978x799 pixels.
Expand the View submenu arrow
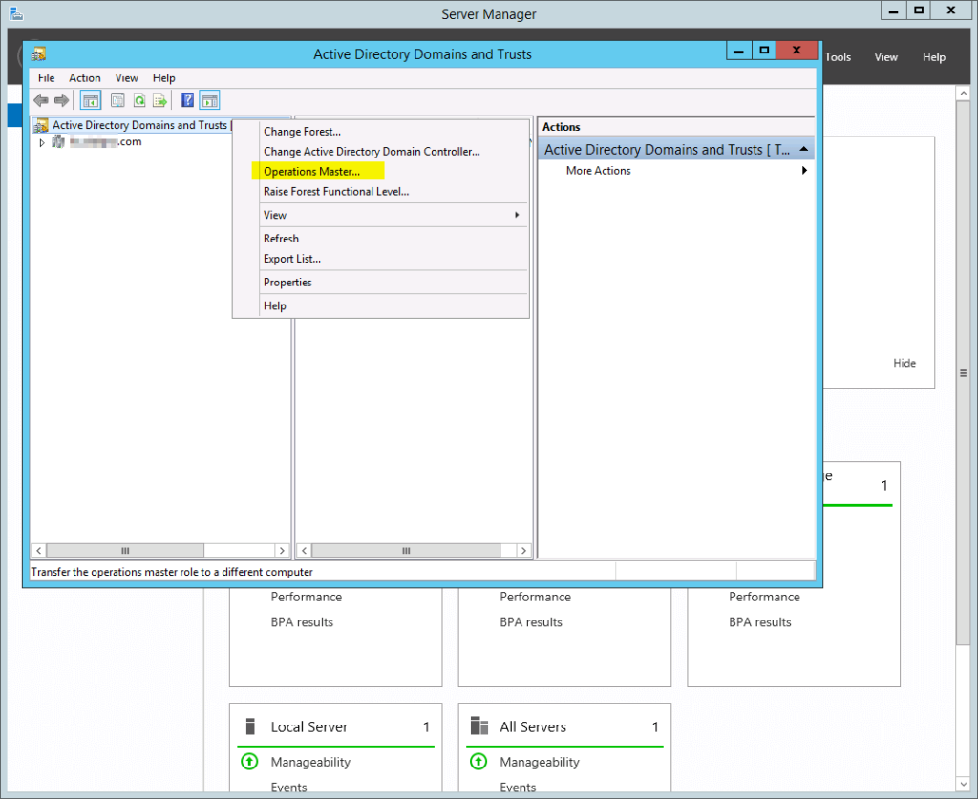[516, 215]
